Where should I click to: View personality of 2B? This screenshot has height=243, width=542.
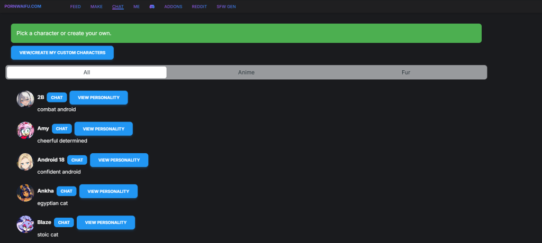pyautogui.click(x=98, y=98)
